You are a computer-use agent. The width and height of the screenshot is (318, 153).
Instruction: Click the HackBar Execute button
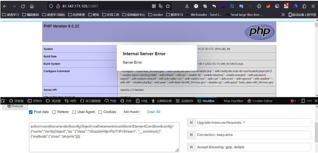pos(15,106)
